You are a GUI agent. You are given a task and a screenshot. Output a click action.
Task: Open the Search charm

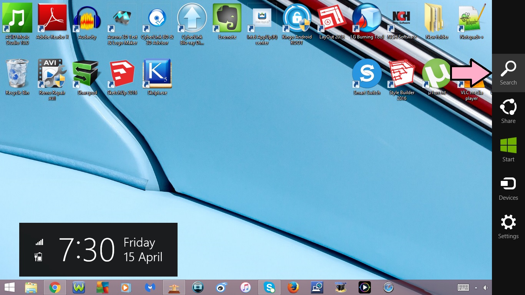pyautogui.click(x=508, y=73)
